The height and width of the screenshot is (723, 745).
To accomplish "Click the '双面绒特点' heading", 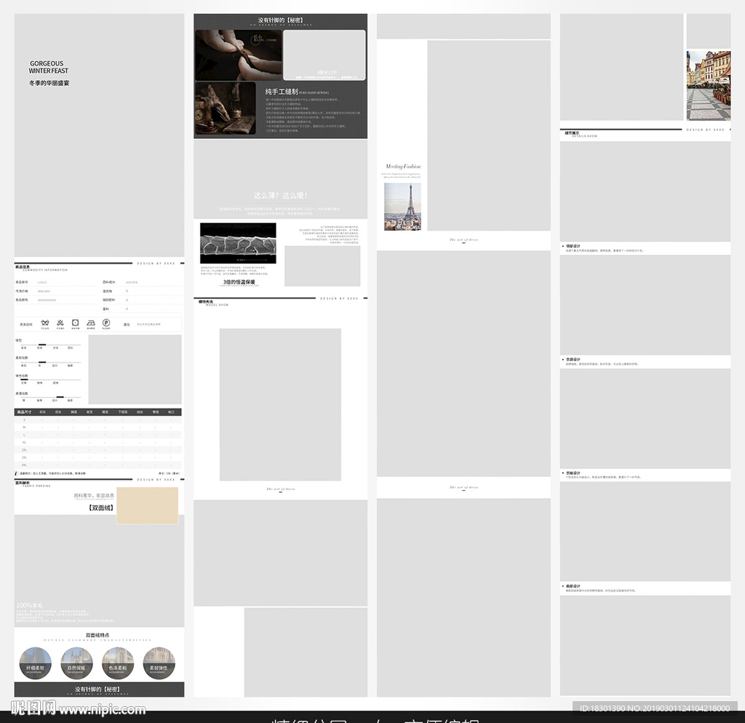I will click(97, 635).
